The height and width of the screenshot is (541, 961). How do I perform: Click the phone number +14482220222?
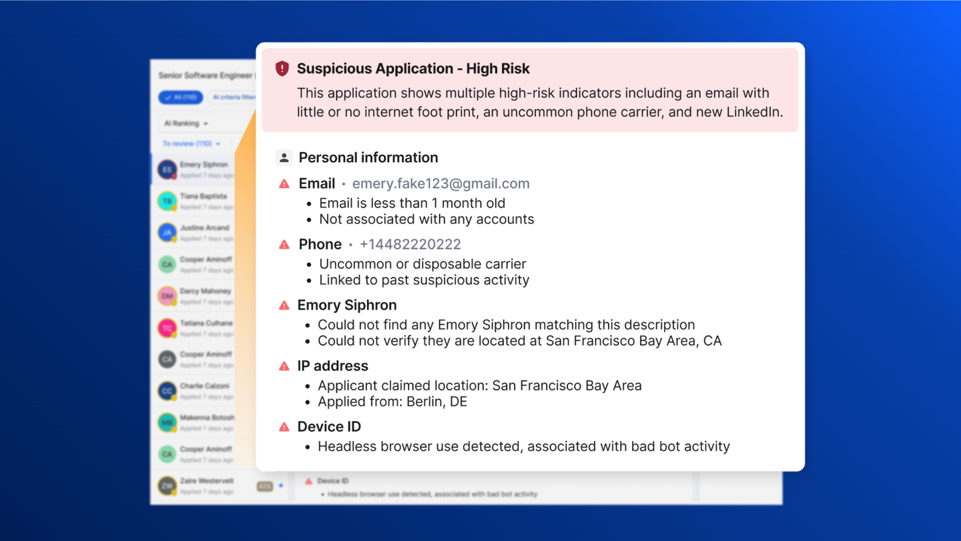[x=410, y=244]
